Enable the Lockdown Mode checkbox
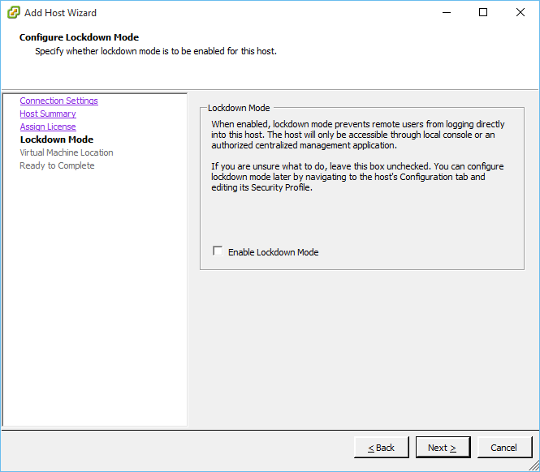540x472 pixels. click(218, 251)
